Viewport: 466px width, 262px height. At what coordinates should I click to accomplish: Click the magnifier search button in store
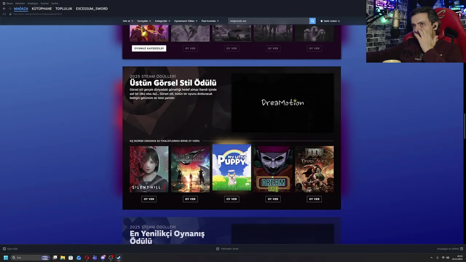click(x=312, y=21)
